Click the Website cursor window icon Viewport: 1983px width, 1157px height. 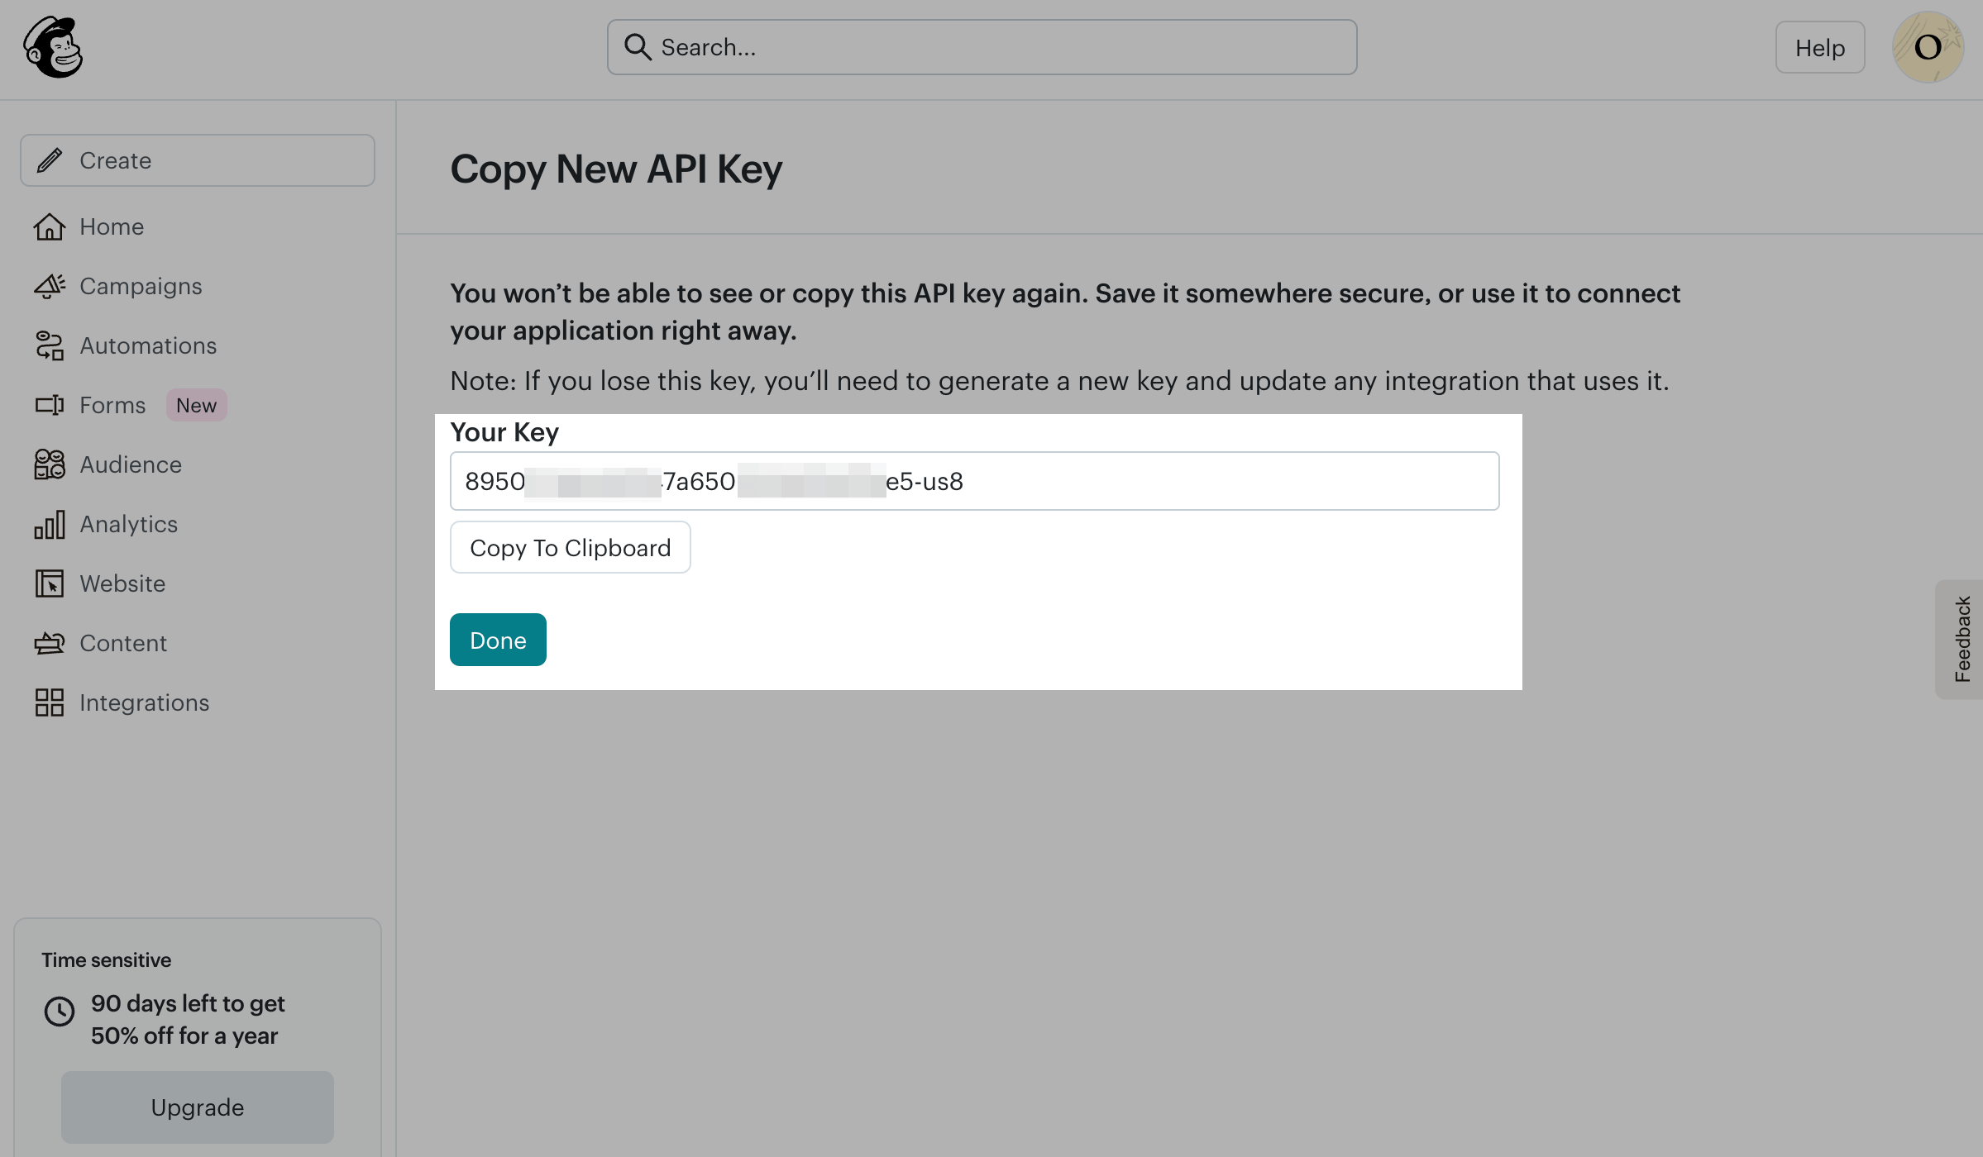click(49, 583)
